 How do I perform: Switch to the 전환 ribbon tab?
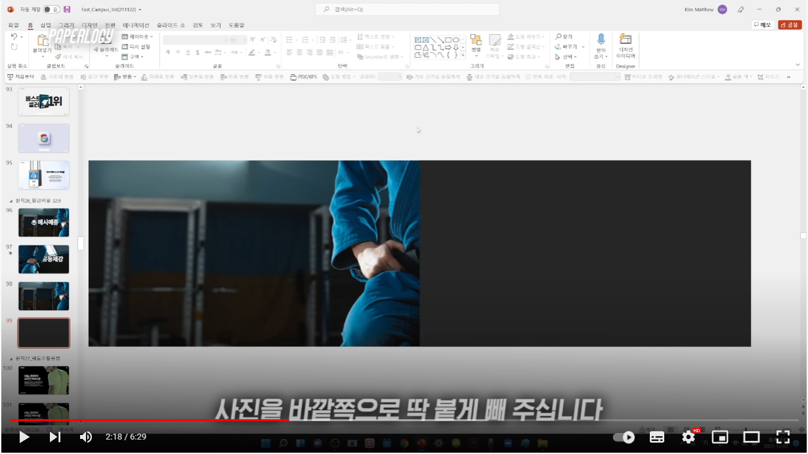coord(110,25)
